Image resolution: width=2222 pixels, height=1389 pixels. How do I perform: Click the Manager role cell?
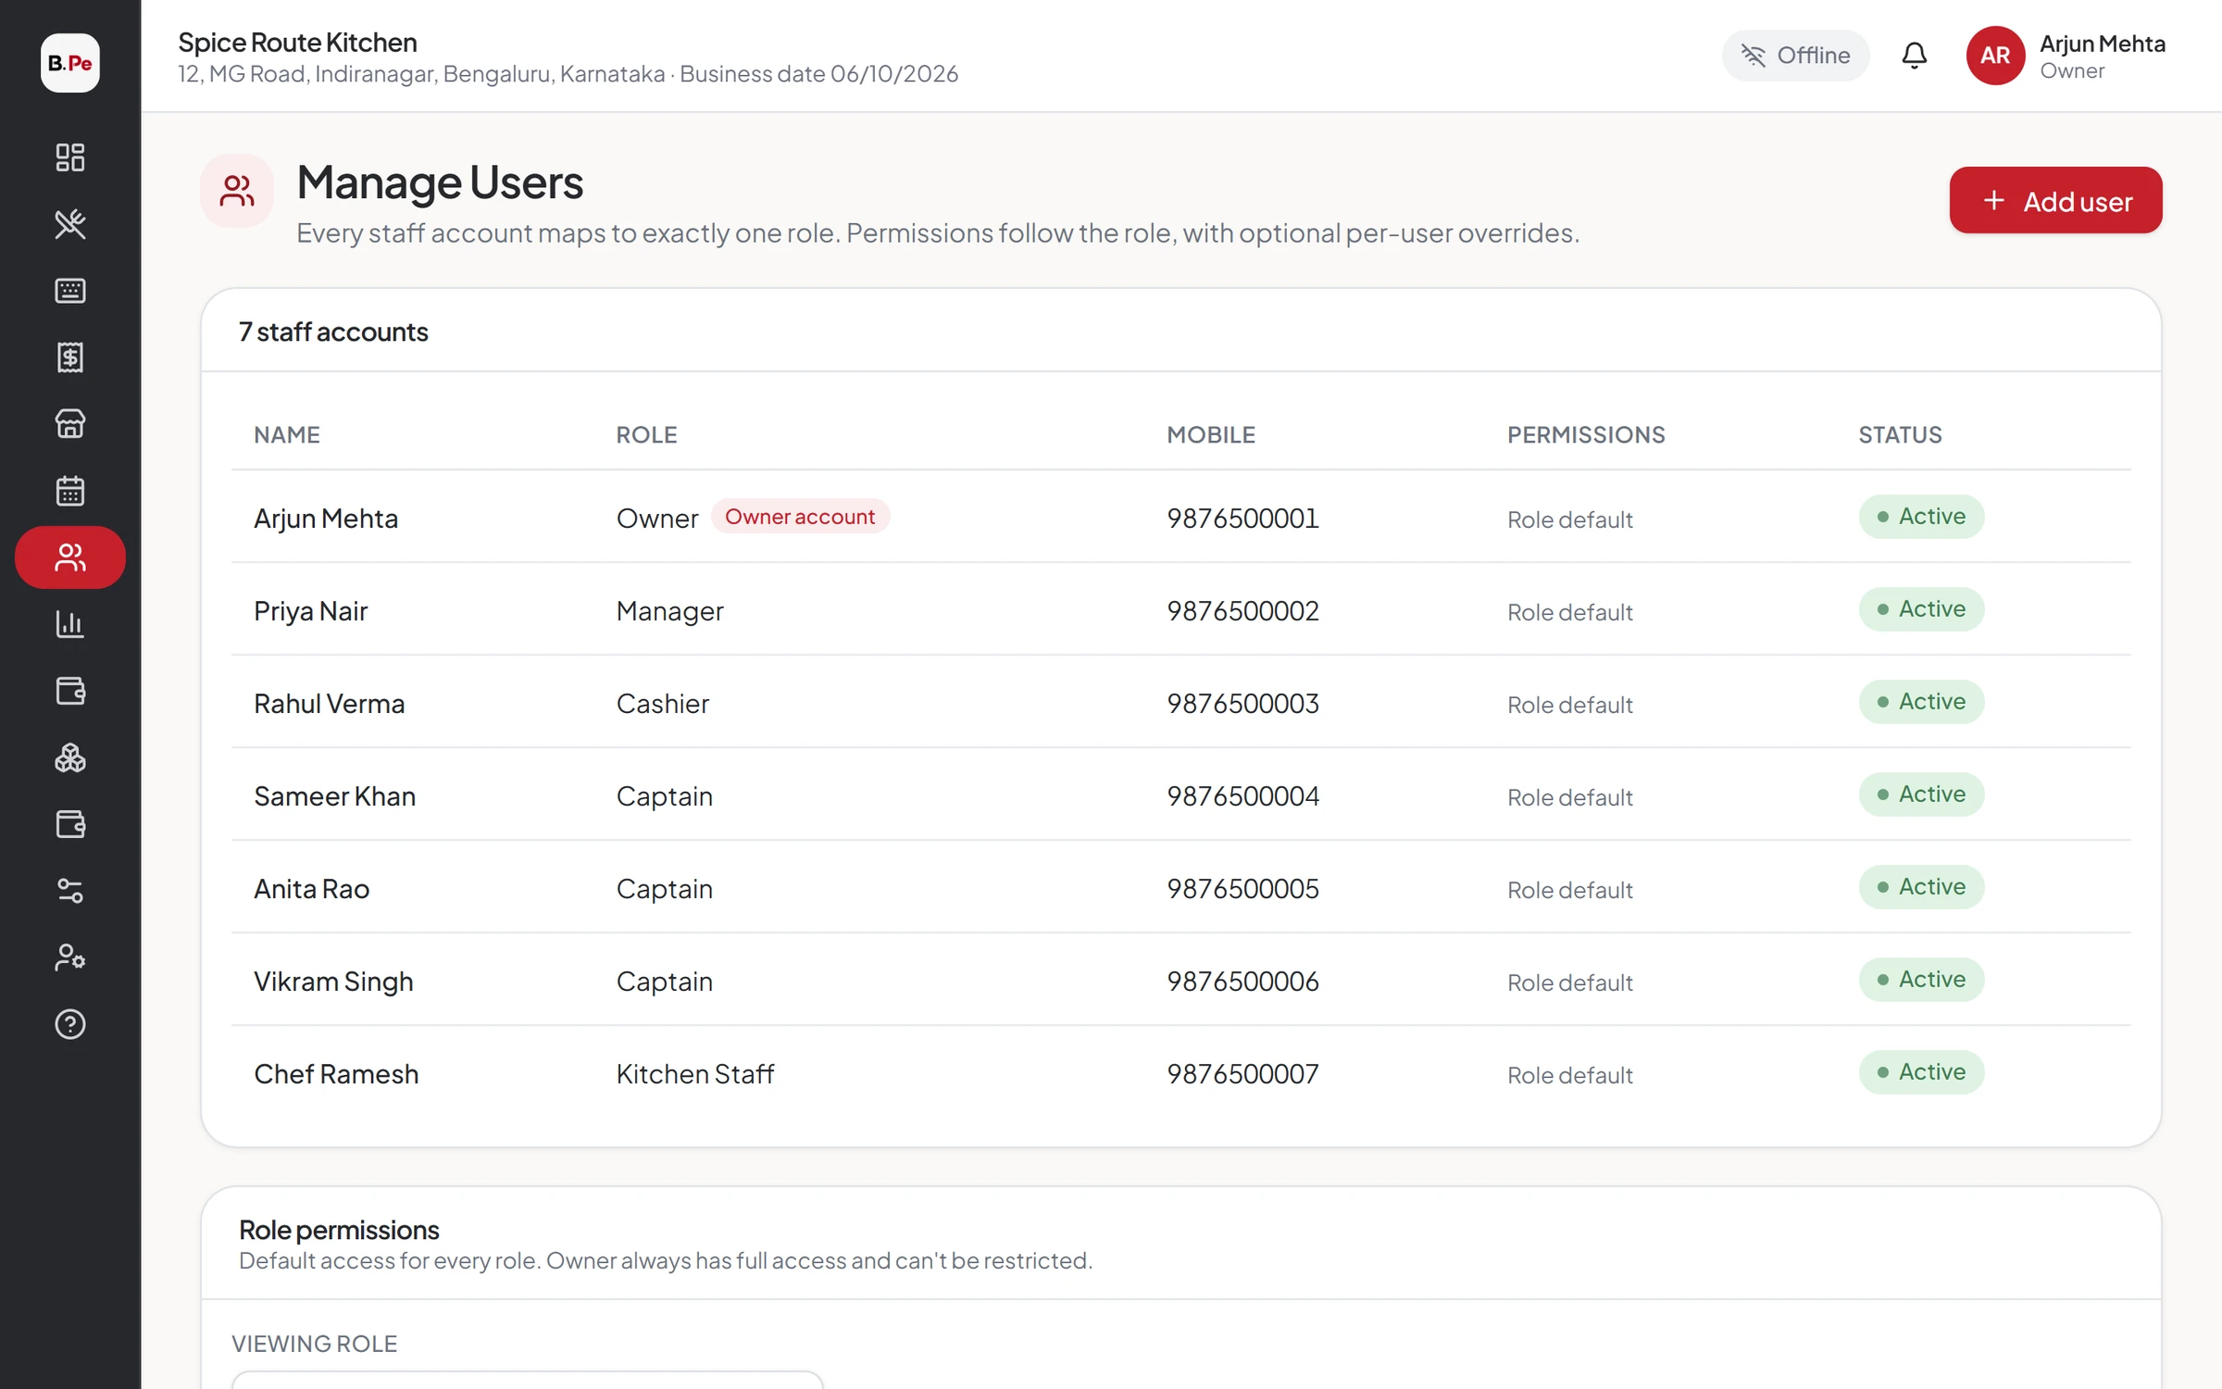click(x=669, y=611)
